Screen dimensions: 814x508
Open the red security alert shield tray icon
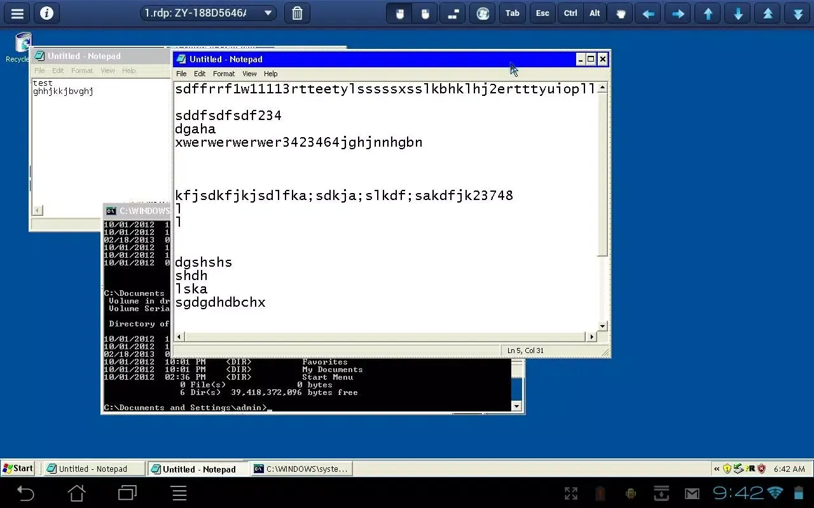[x=761, y=469]
